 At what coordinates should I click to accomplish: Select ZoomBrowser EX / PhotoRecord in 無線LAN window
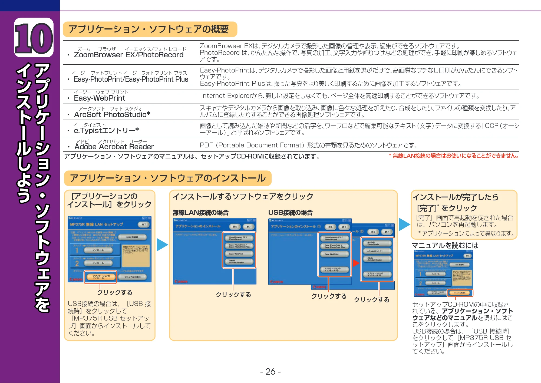click(x=239, y=238)
